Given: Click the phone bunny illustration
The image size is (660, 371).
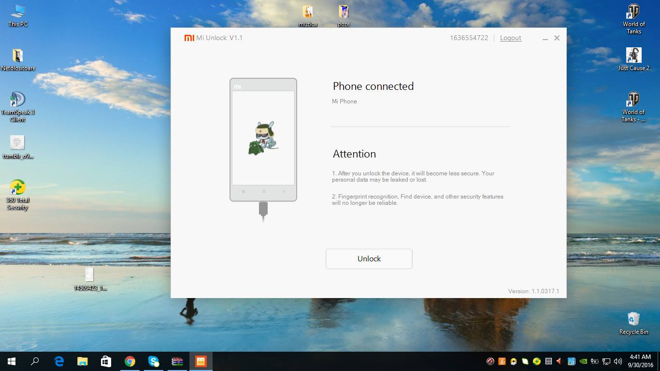Looking at the screenshot, I should pyautogui.click(x=263, y=138).
